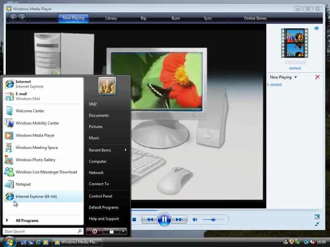Click the tray volume icon
The width and height of the screenshot is (330, 247).
pos(312,242)
